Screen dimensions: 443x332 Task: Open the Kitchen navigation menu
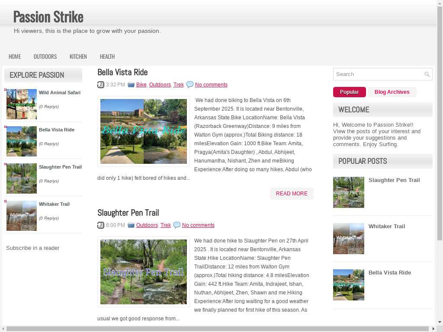[78, 57]
